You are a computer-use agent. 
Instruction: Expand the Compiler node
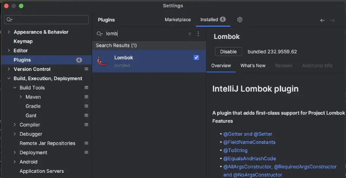15,124
